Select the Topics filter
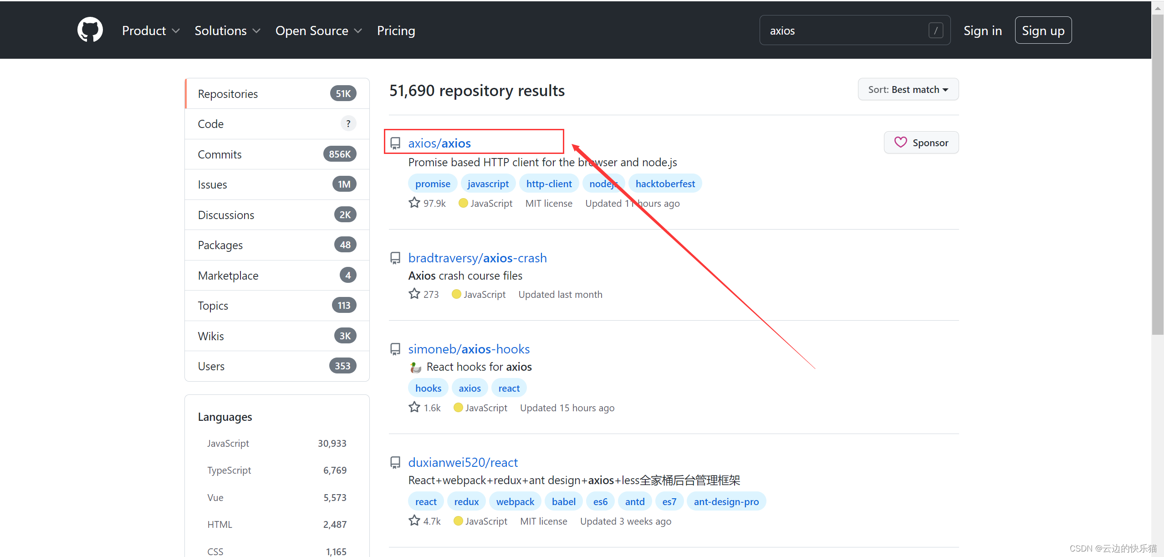1164x557 pixels. click(277, 306)
